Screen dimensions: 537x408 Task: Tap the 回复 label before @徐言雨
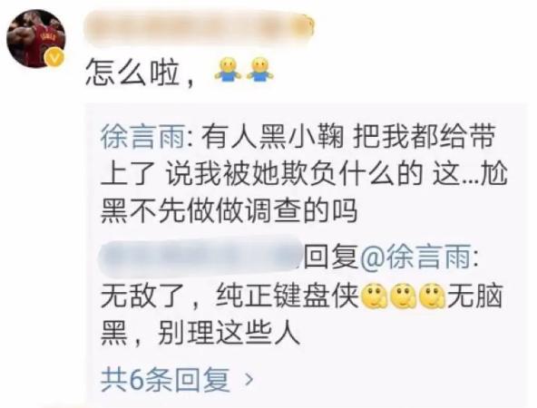tap(331, 257)
